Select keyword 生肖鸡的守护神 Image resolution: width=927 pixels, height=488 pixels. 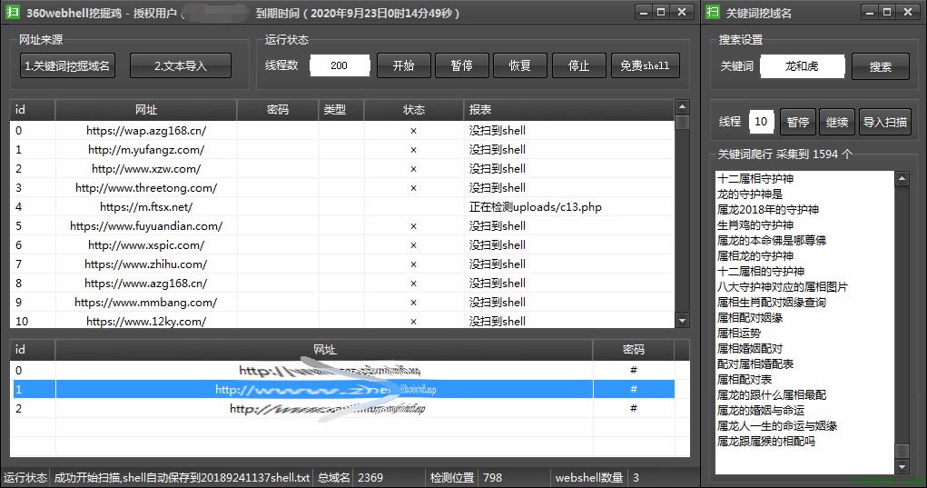(x=755, y=224)
